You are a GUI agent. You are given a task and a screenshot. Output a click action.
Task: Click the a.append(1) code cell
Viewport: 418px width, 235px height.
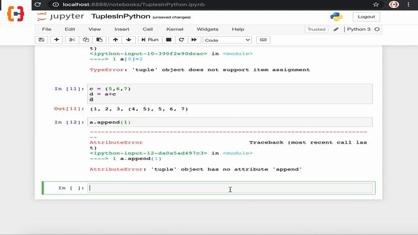click(x=230, y=122)
